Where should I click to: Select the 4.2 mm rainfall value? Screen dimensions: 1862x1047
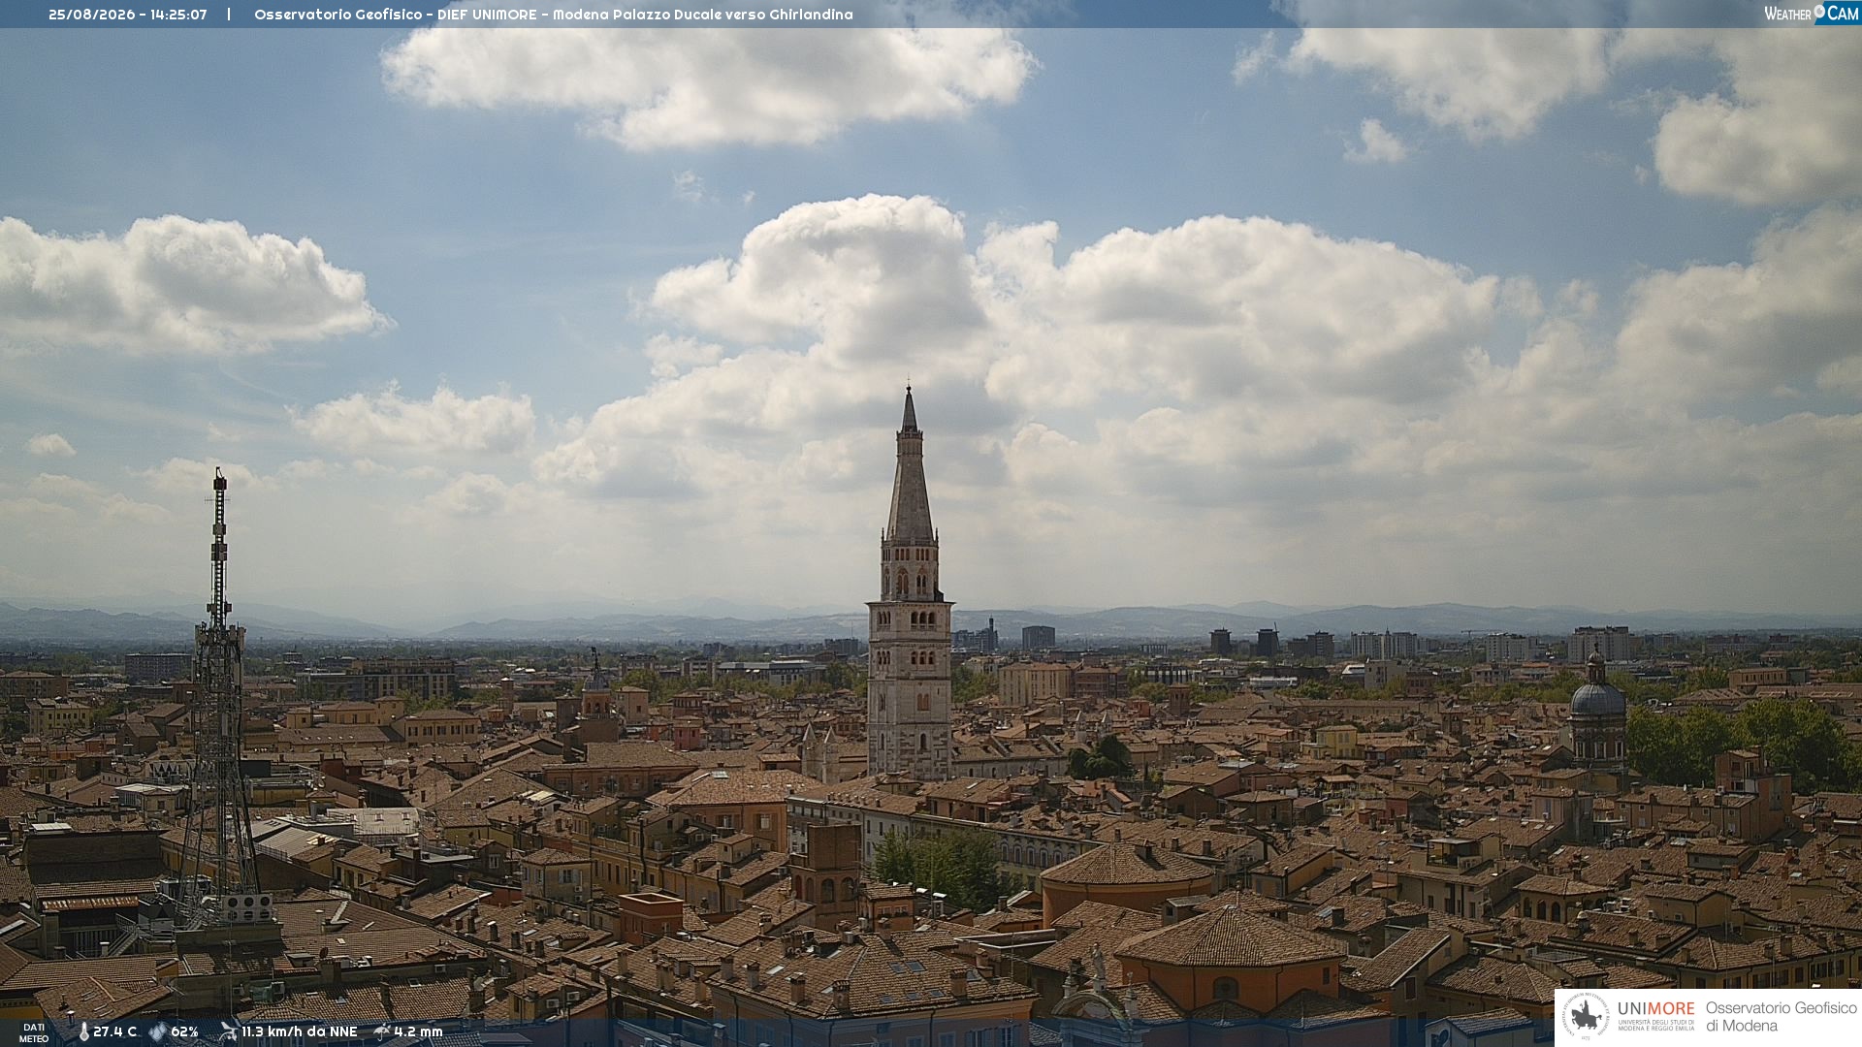pos(418,1031)
